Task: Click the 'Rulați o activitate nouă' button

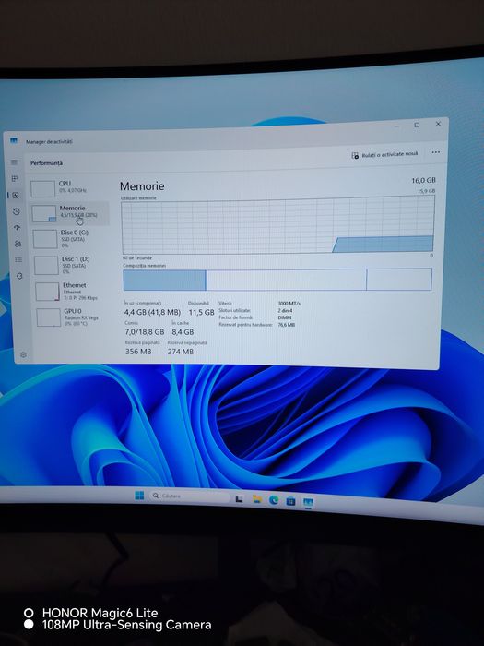Action: click(384, 154)
